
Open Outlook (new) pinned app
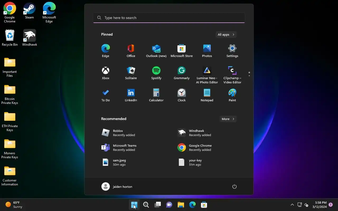[156, 51]
